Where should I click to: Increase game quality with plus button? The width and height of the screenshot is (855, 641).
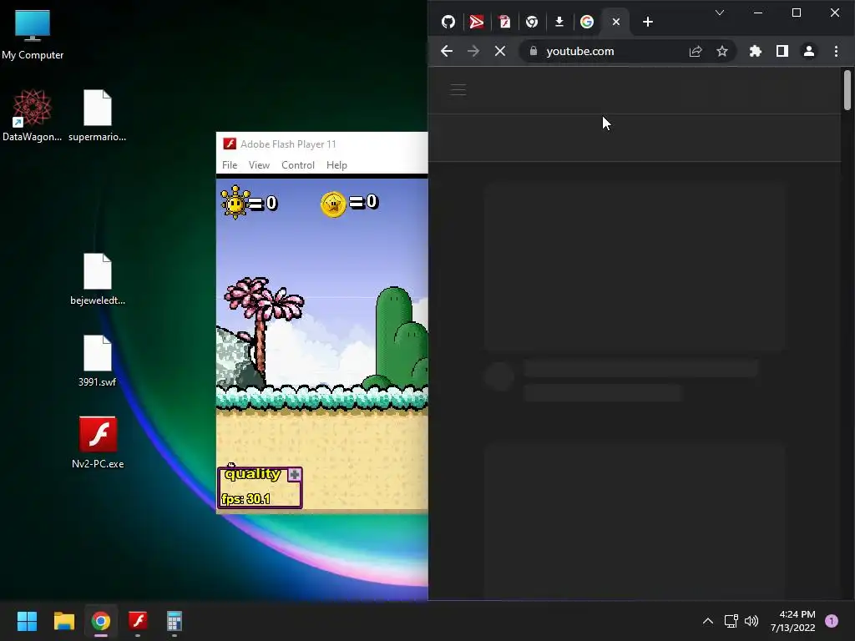tap(295, 475)
